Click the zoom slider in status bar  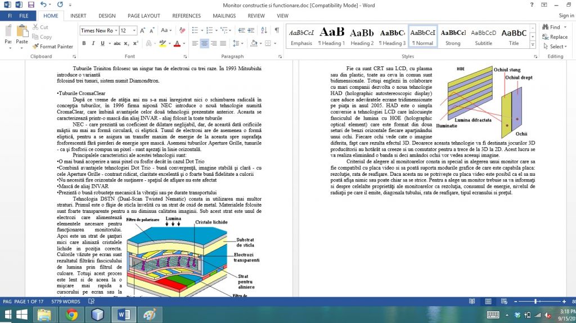pyautogui.click(x=534, y=302)
